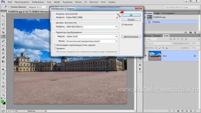Select the Eraser tool
This screenshot has width=201, height=113.
(x=3, y=57)
